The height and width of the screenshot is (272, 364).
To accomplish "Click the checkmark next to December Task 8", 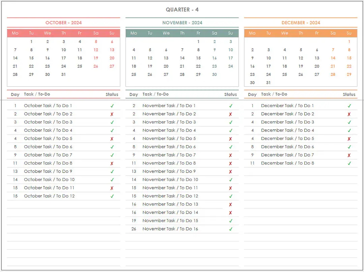I will 350,163.
